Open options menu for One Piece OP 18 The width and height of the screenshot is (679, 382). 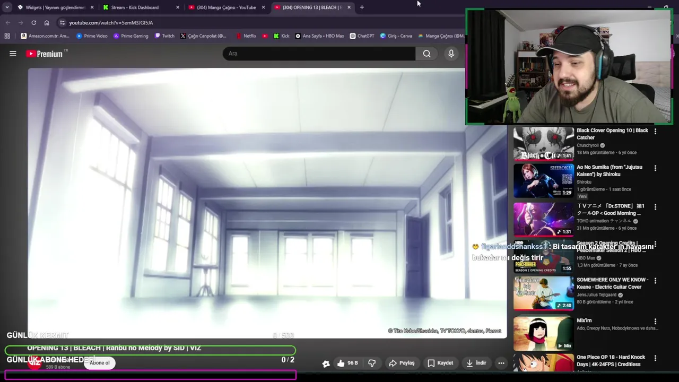tap(655, 358)
